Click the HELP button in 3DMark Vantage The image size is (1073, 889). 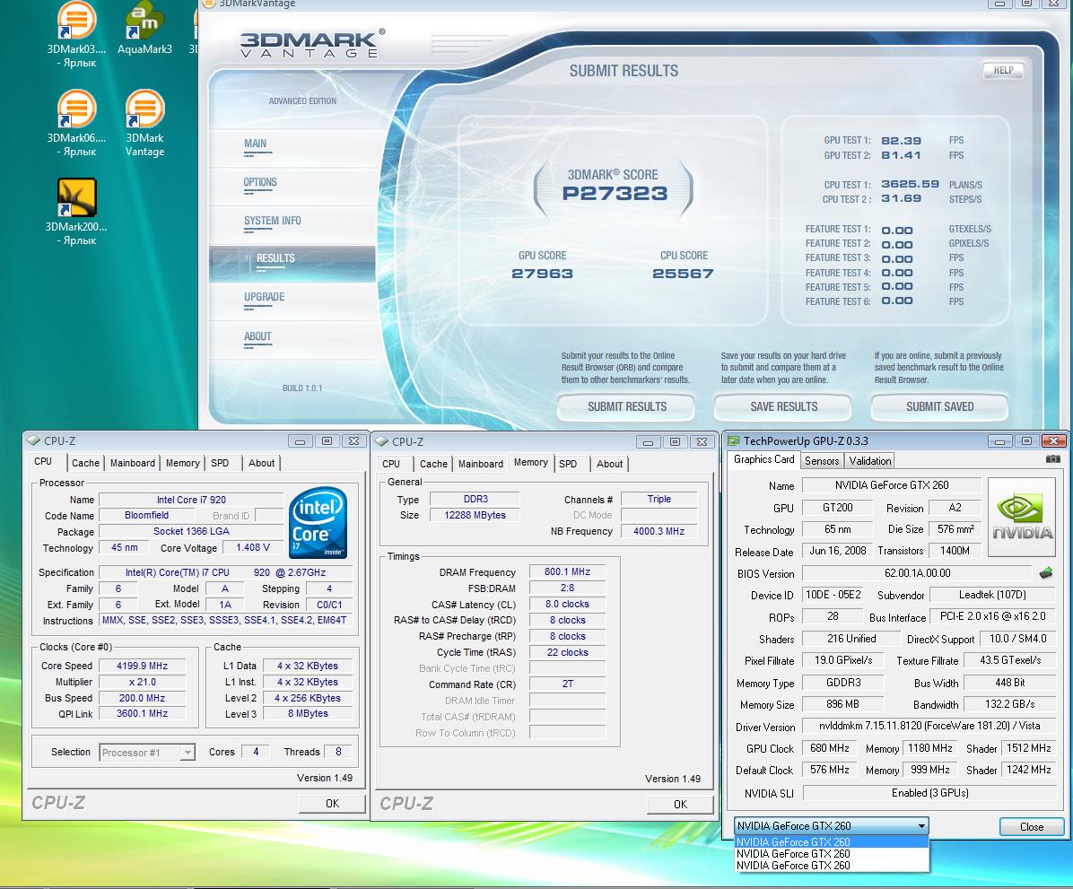(1003, 71)
